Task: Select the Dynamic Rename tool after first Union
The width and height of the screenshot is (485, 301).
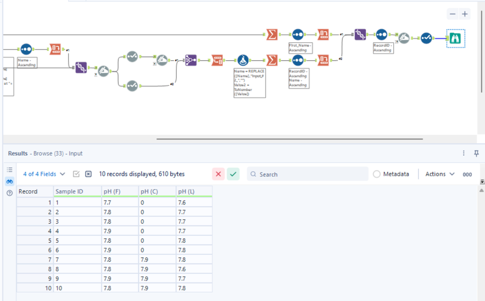Action: click(x=103, y=71)
